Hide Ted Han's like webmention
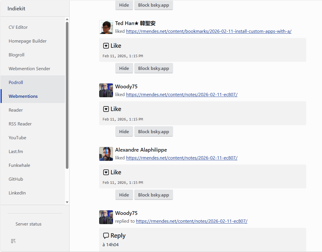The height and width of the screenshot is (252, 322). click(x=124, y=68)
